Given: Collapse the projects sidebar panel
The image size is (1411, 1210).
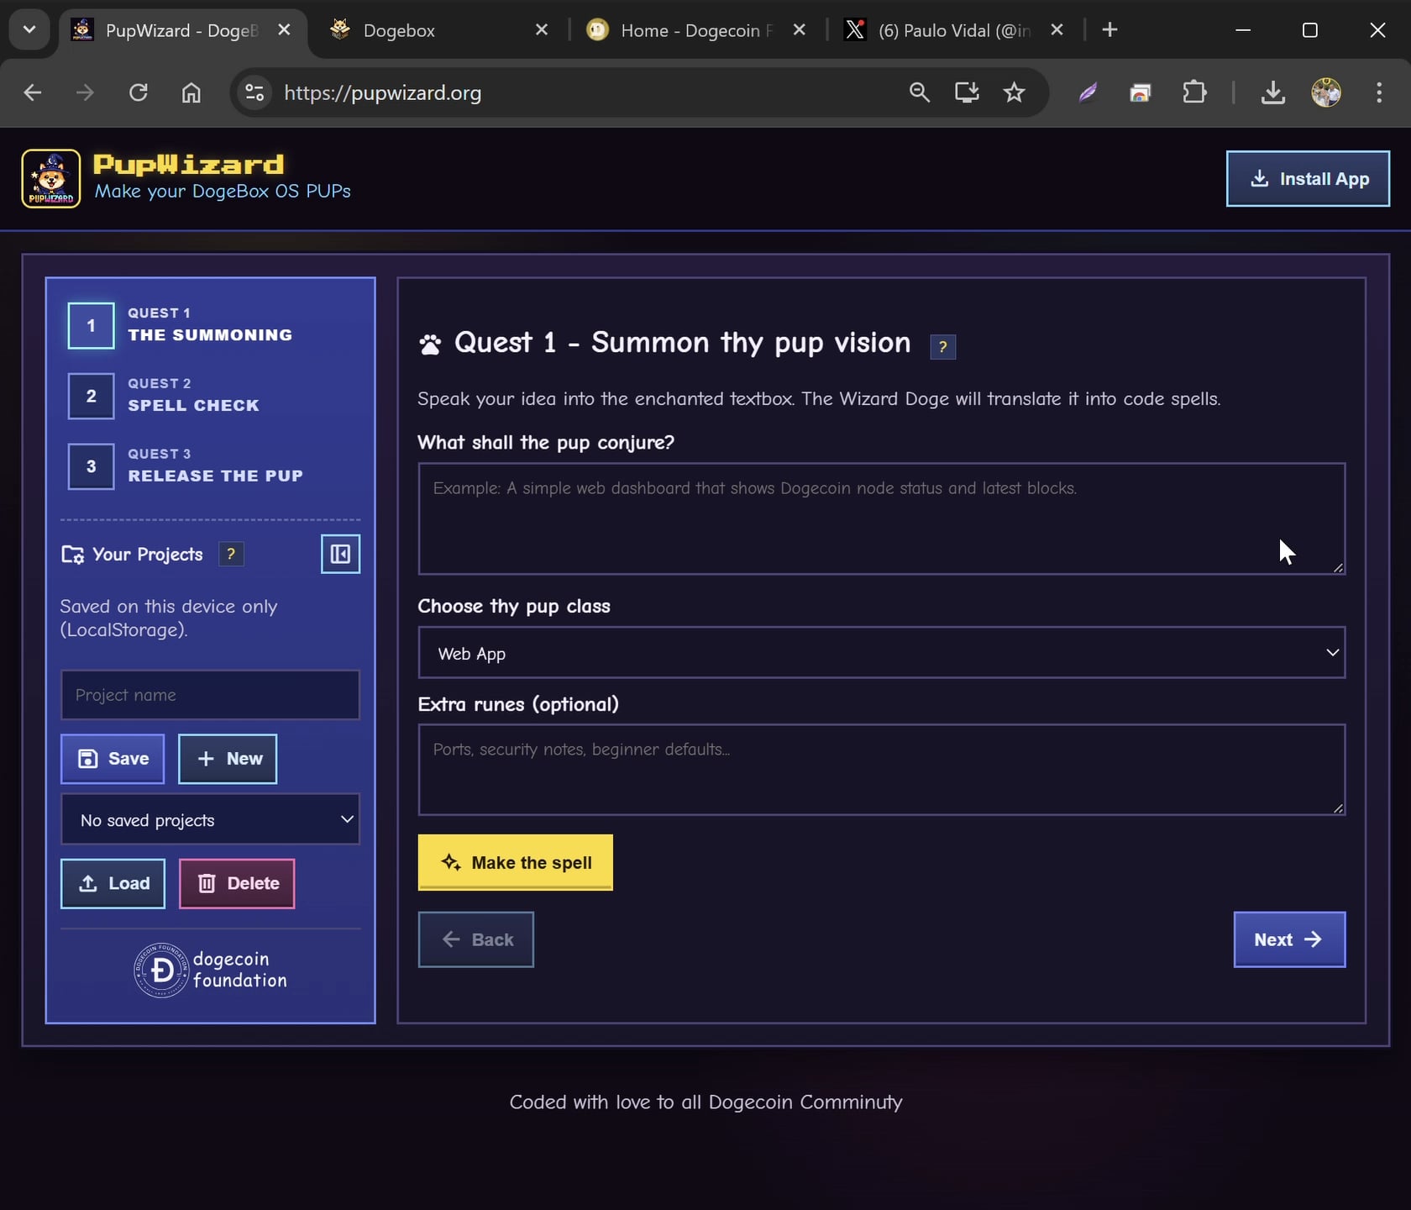Looking at the screenshot, I should tap(340, 555).
